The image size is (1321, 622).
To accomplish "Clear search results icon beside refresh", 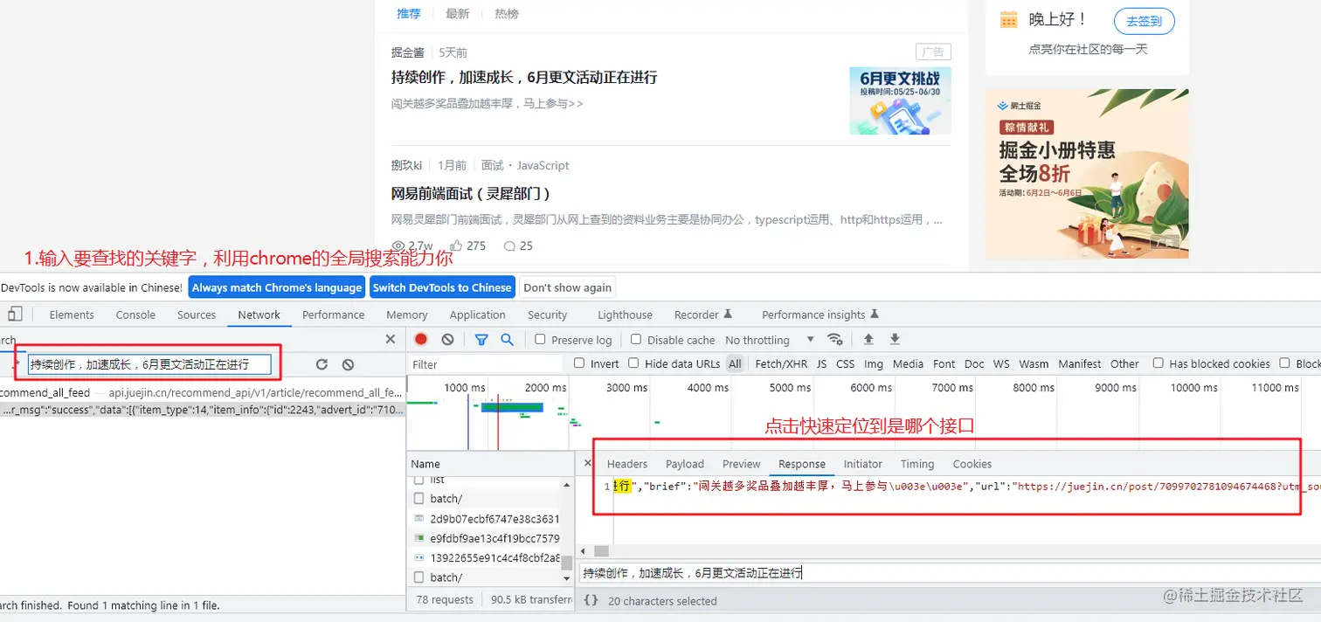I will [x=348, y=364].
